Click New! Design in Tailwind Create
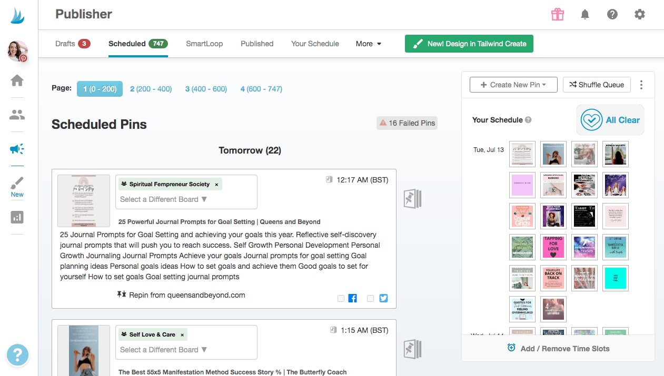The image size is (664, 376). (469, 44)
